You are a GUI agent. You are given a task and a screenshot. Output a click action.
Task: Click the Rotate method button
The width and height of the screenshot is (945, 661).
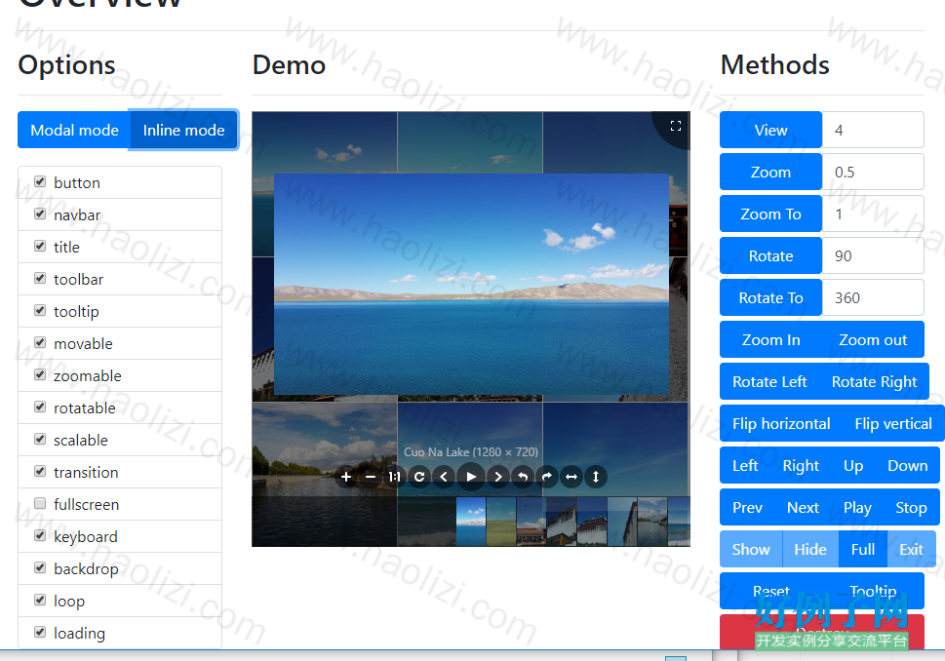(770, 255)
